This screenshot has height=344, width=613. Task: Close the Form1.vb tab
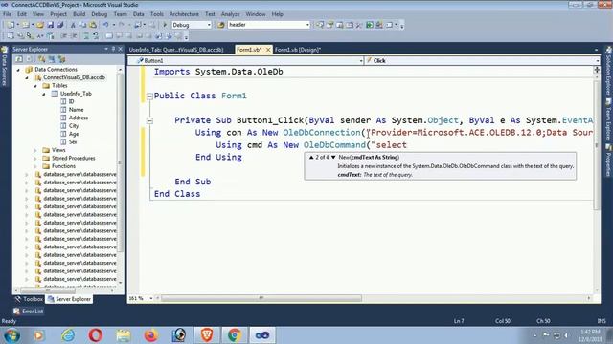(268, 50)
